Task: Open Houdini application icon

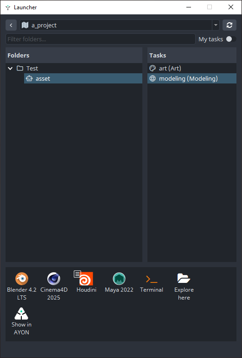Action: pyautogui.click(x=86, y=279)
